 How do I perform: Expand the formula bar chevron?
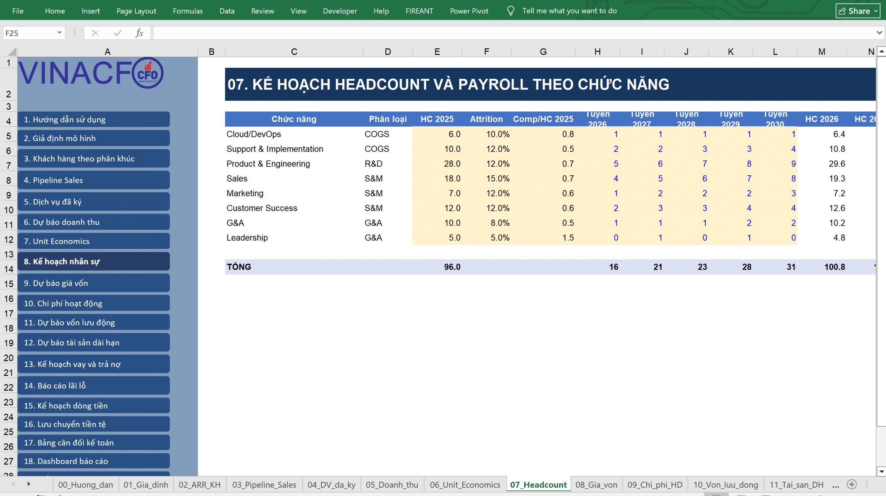(879, 33)
